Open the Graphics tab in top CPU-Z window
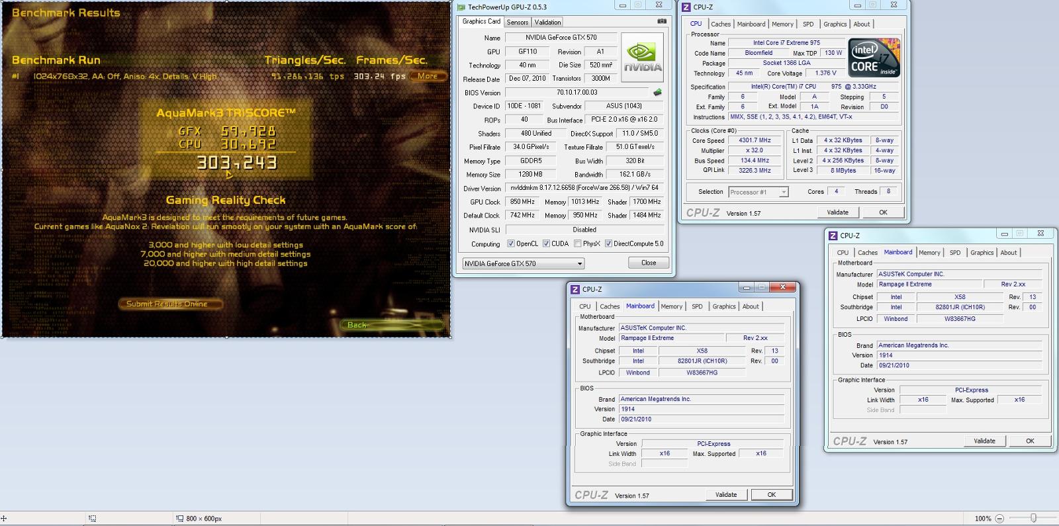Screen dimensions: 1059x526 (x=835, y=24)
